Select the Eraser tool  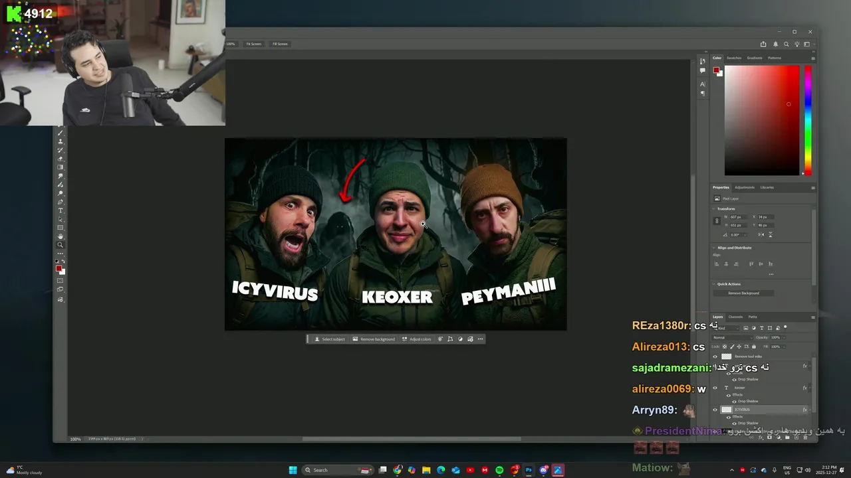pos(60,159)
